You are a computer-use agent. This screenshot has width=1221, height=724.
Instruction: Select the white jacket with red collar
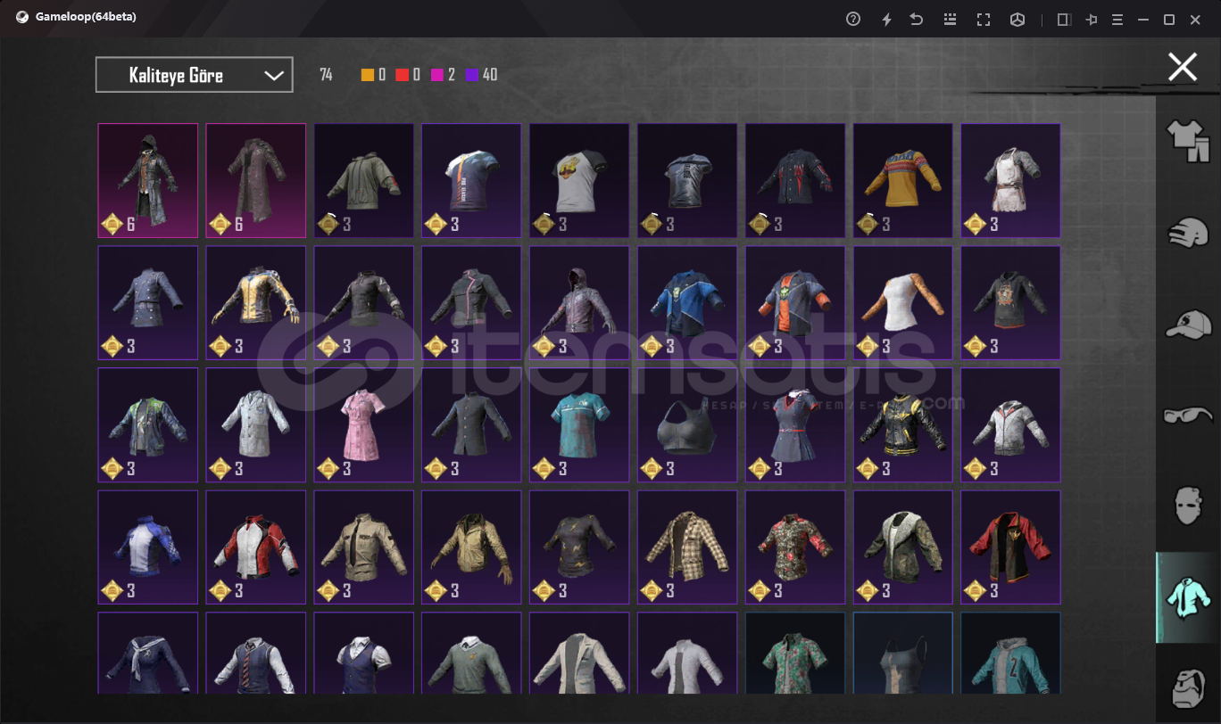[1010, 425]
